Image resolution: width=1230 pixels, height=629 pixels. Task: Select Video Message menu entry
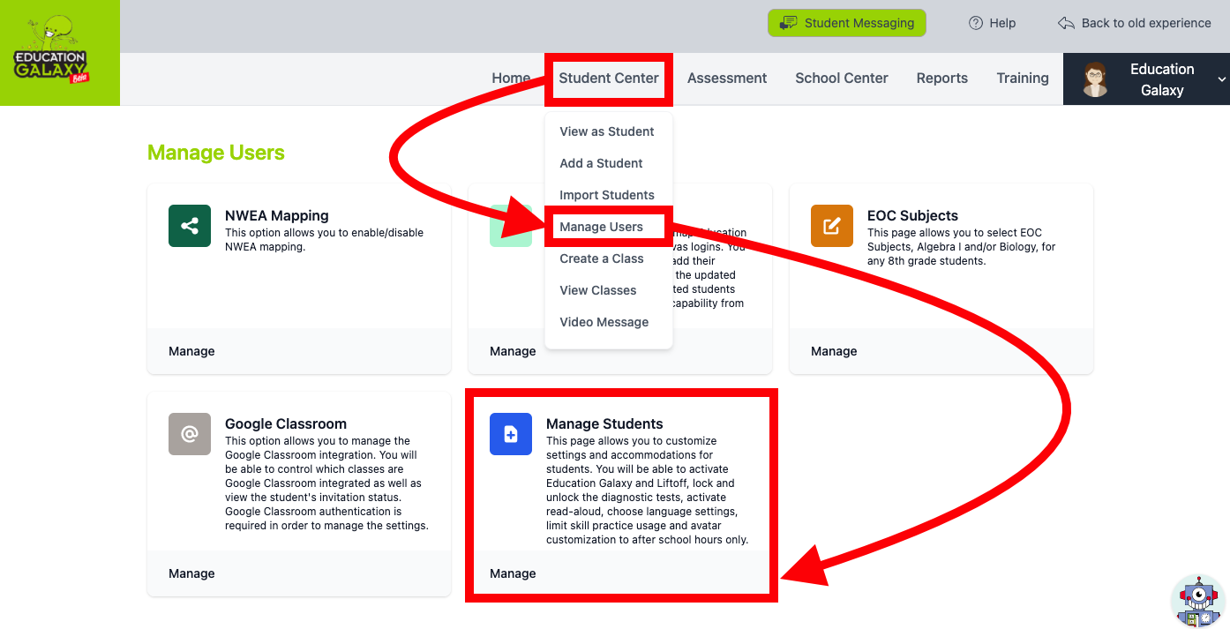tap(604, 322)
